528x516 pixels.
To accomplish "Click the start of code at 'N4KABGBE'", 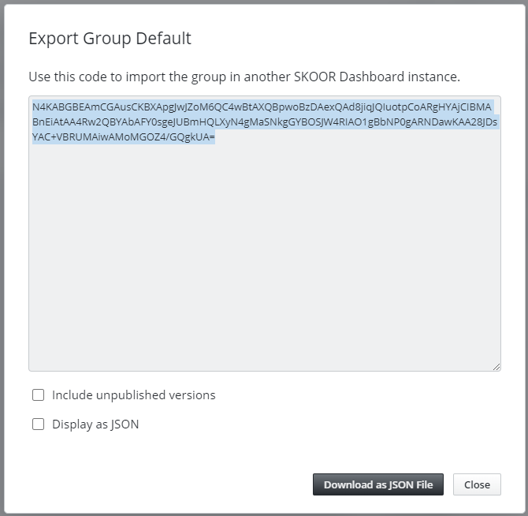I will tap(56, 107).
